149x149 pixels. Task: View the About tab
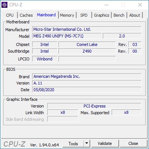click(135, 15)
